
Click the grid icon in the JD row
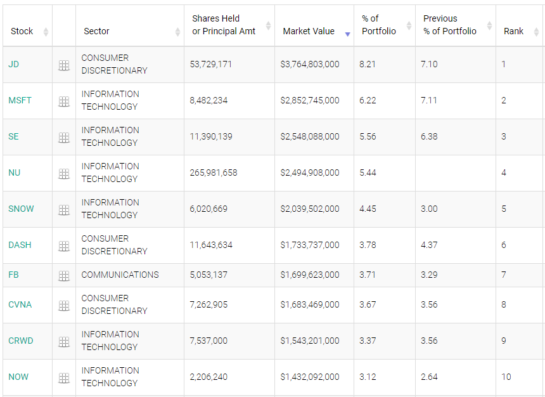click(x=64, y=65)
